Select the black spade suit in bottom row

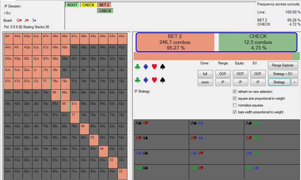click(162, 80)
